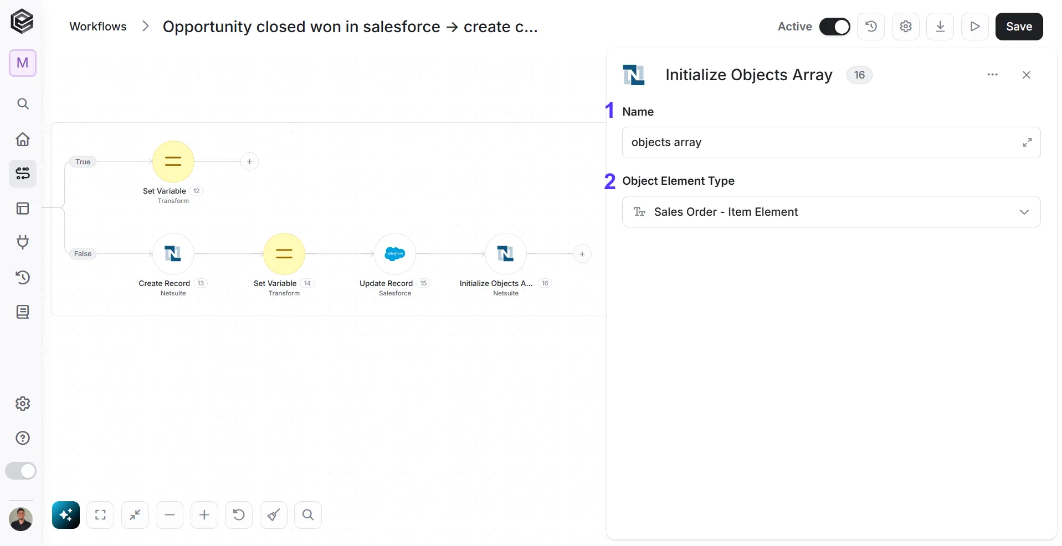The width and height of the screenshot is (1062, 546).
Task: Open run history in the sidebar
Action: click(23, 277)
